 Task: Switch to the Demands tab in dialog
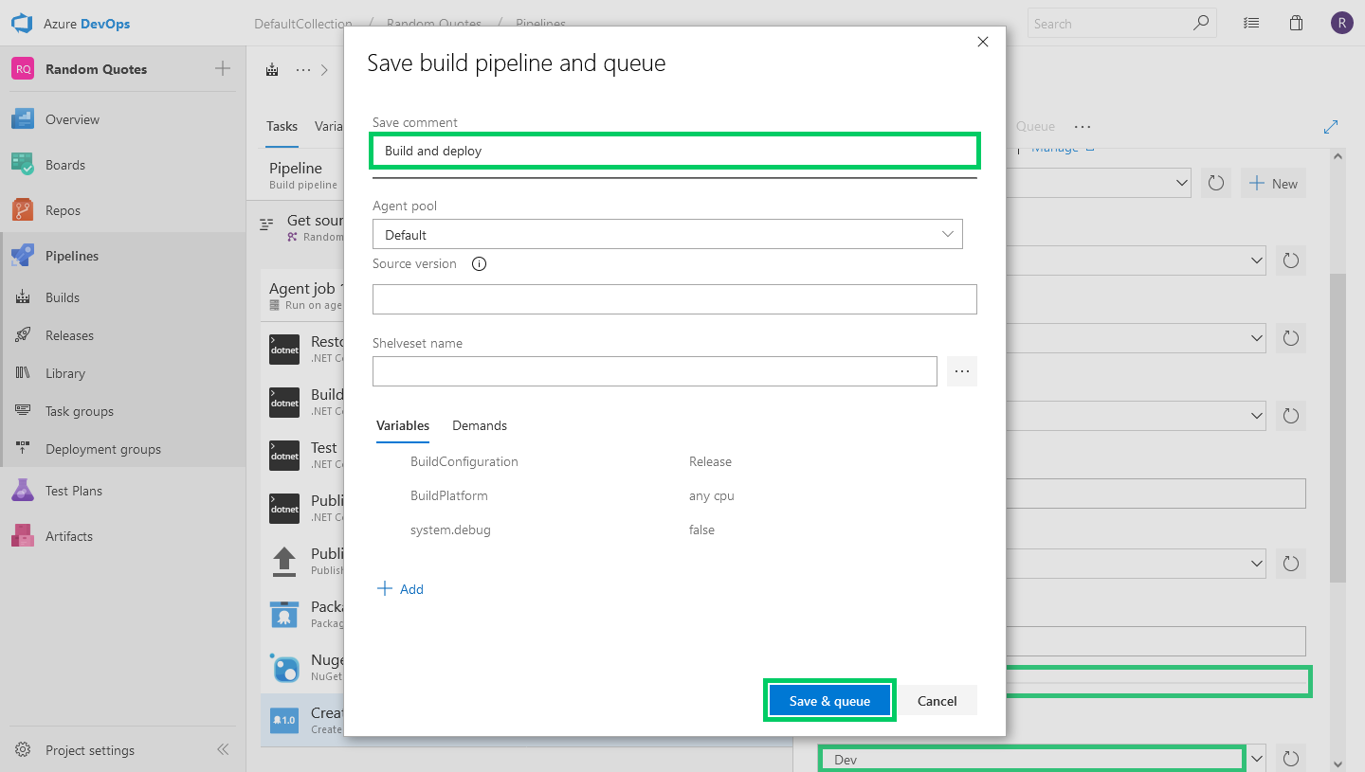(480, 426)
